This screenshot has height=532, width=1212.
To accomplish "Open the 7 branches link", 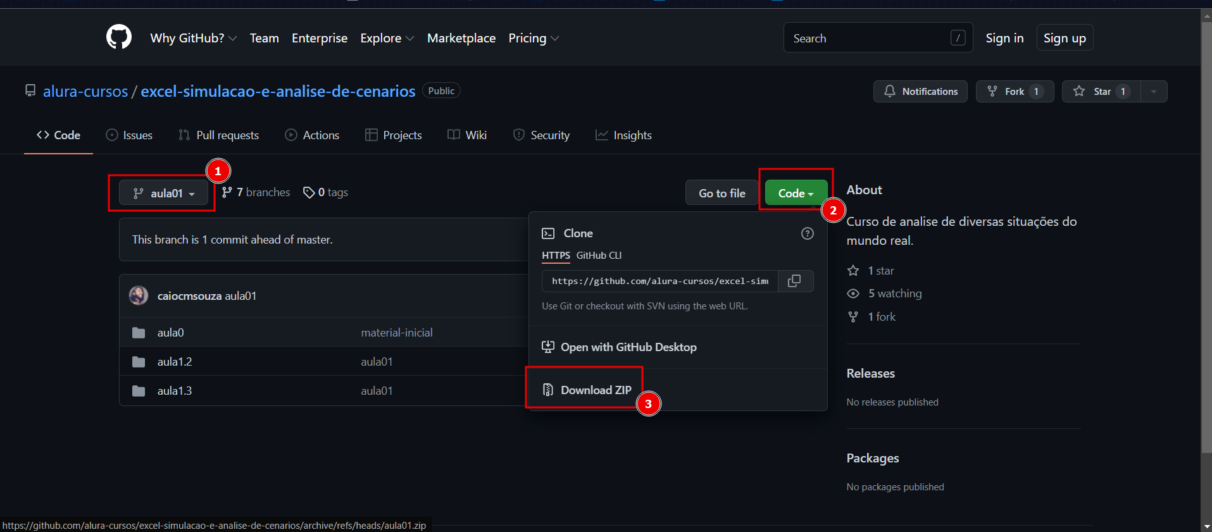I will [x=256, y=192].
